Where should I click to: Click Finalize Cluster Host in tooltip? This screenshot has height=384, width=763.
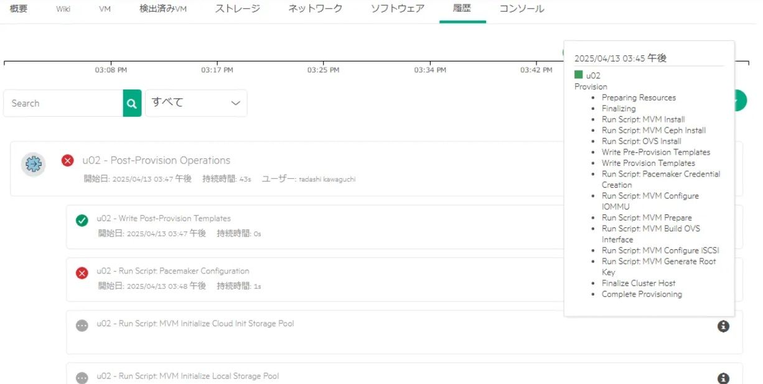(639, 283)
